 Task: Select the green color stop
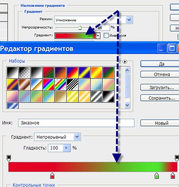tap(157, 176)
